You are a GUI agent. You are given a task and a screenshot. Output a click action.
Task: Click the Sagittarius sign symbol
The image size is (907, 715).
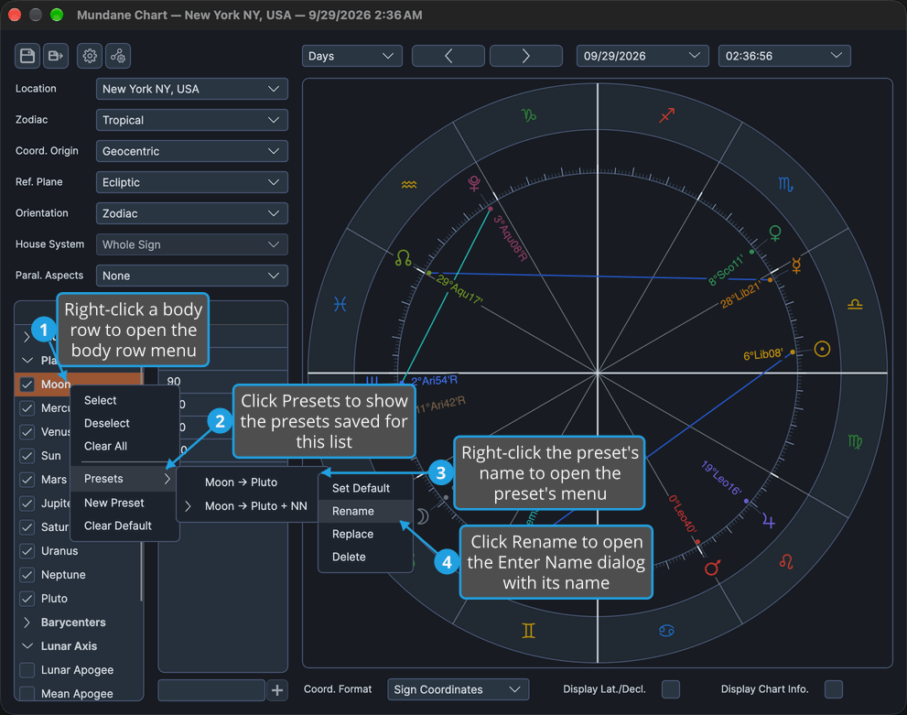[x=667, y=115]
